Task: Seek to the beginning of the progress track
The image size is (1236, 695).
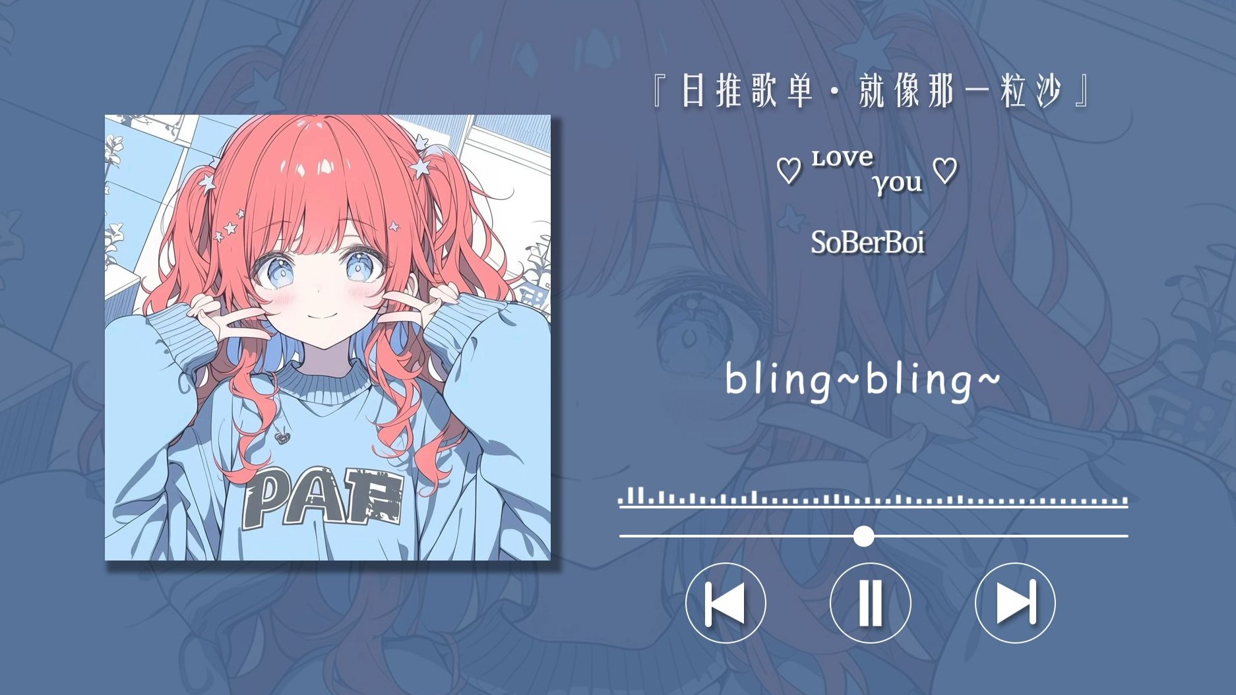Action: (x=623, y=536)
